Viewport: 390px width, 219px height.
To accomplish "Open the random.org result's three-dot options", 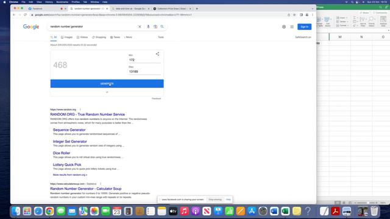I will pos(80,109).
